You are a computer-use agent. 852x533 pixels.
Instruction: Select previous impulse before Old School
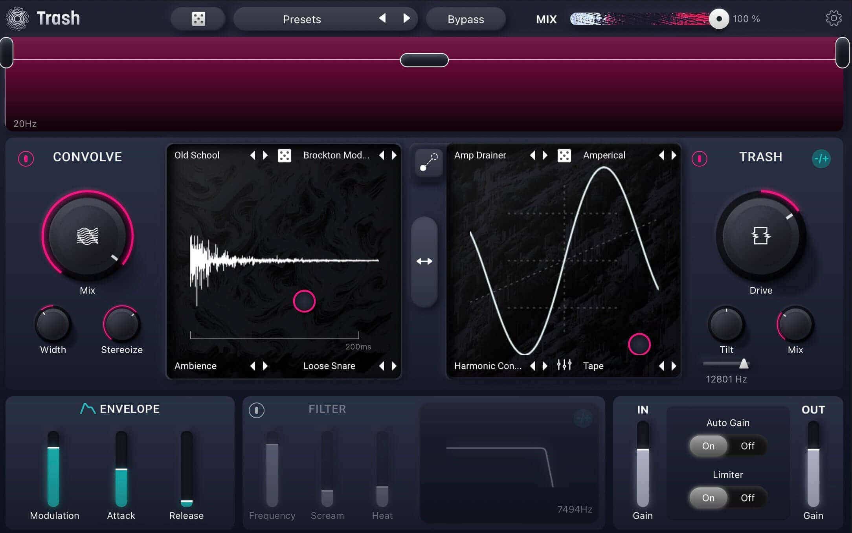pos(253,155)
